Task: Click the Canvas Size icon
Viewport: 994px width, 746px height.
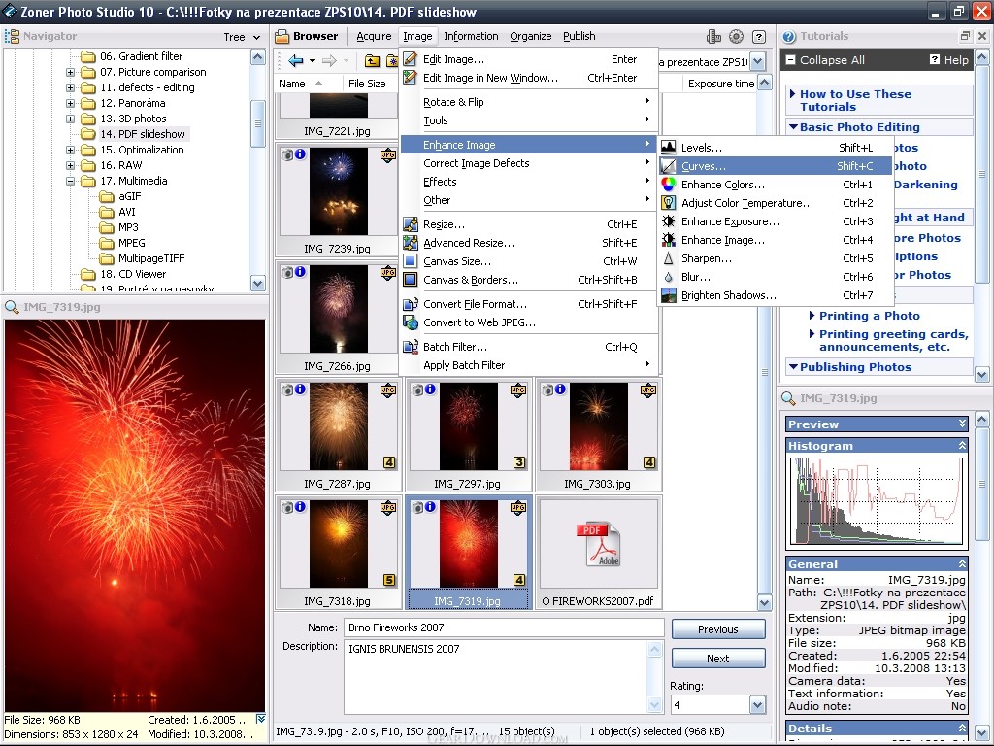Action: click(x=411, y=260)
